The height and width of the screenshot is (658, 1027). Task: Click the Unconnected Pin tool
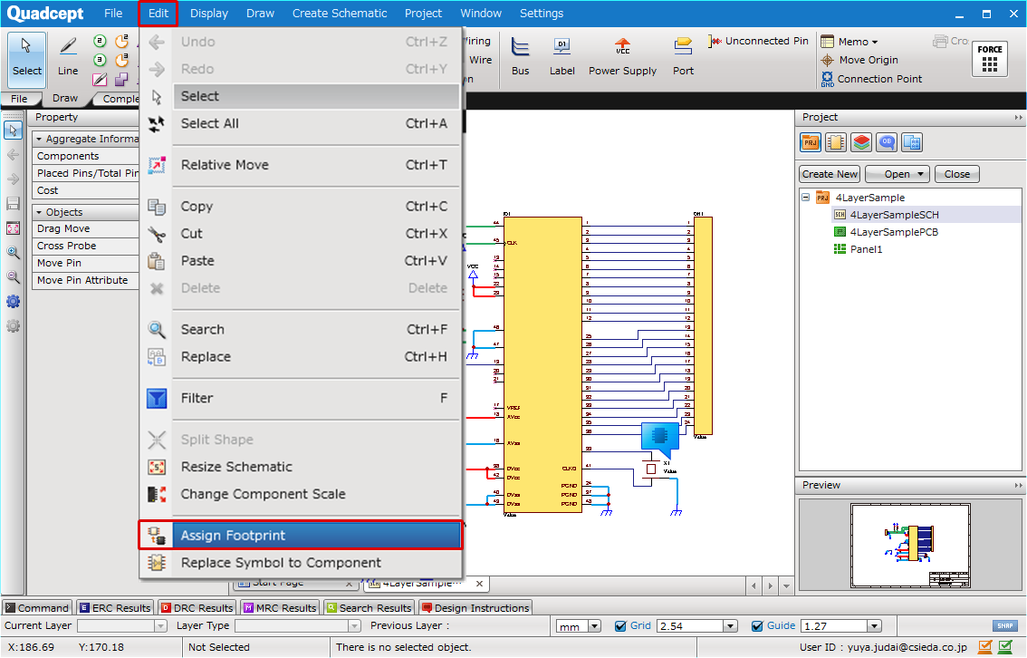[758, 41]
